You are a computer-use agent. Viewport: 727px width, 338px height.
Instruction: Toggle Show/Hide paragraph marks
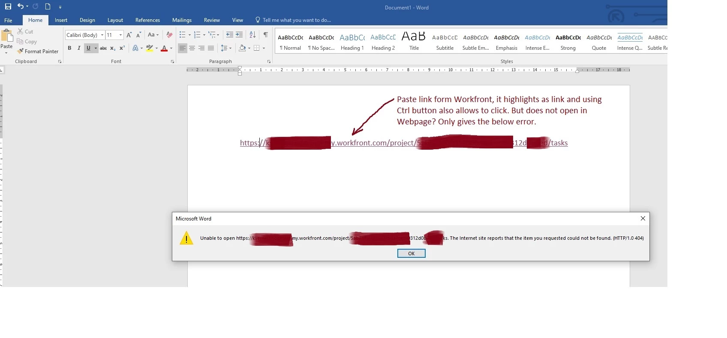[266, 35]
